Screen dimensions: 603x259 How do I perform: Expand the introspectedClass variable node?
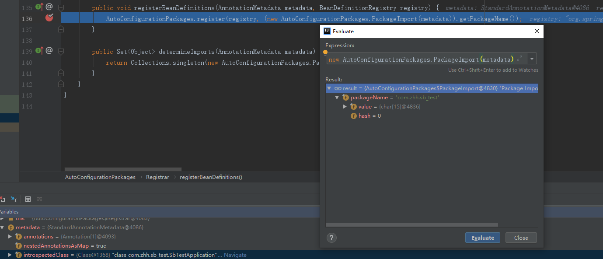coord(10,255)
